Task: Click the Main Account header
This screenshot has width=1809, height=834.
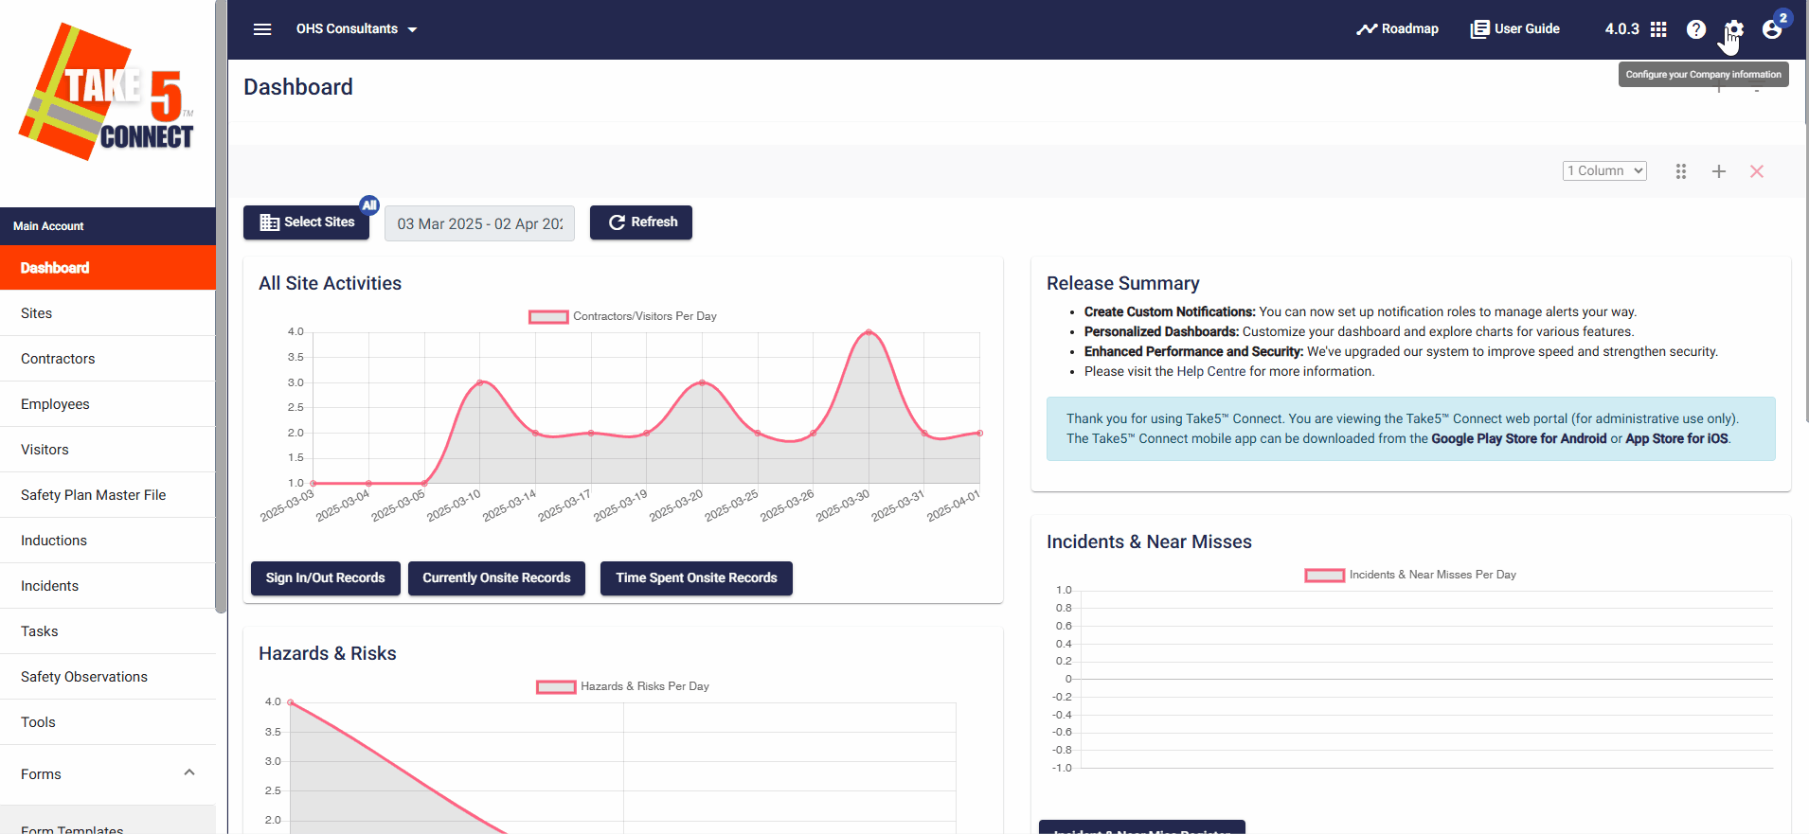Action: tap(108, 226)
